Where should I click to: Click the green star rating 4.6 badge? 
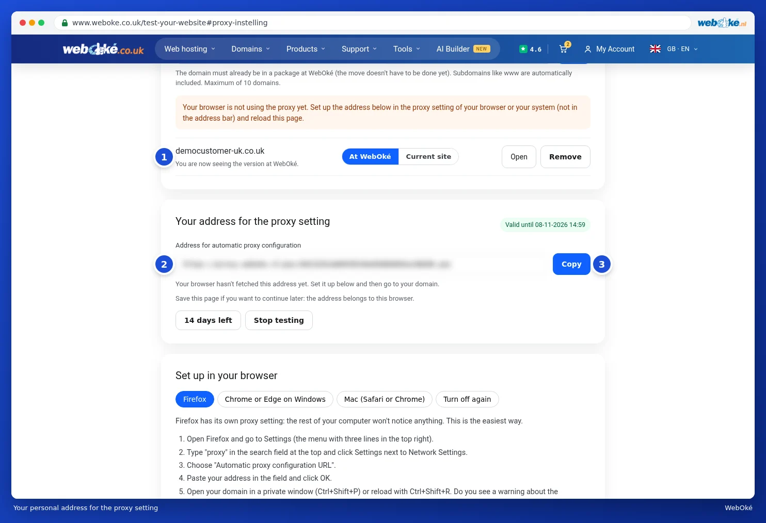click(531, 49)
